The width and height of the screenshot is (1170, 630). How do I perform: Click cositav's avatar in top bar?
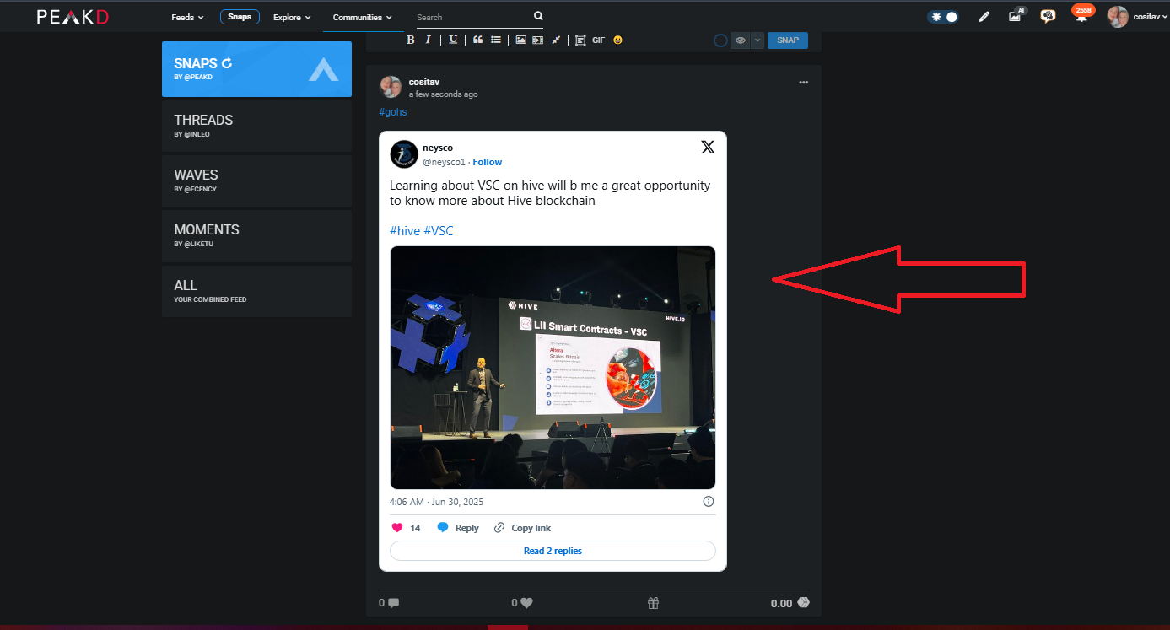tap(1118, 17)
